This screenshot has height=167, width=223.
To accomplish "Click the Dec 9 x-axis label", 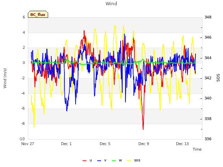I will (x=144, y=144).
